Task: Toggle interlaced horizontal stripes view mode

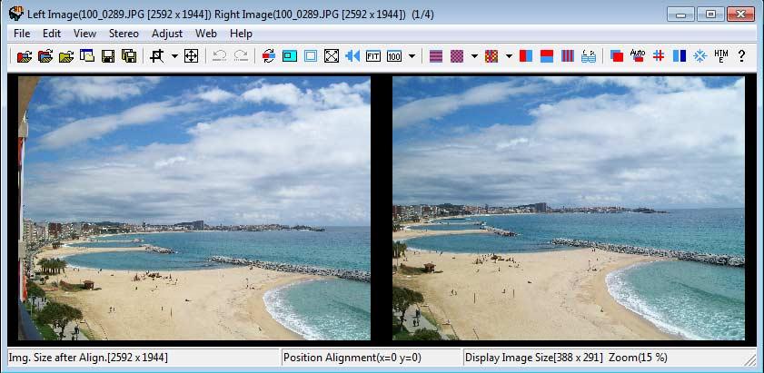Action: [436, 56]
